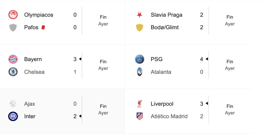Open the Liverpool team name link

[x=162, y=104]
